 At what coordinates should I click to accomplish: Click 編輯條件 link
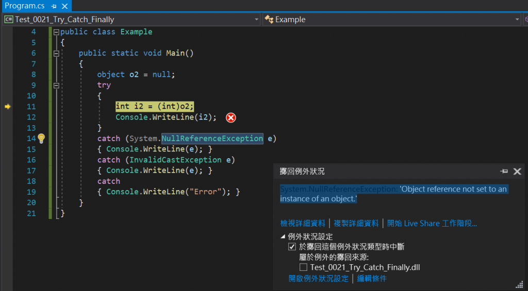(372, 279)
